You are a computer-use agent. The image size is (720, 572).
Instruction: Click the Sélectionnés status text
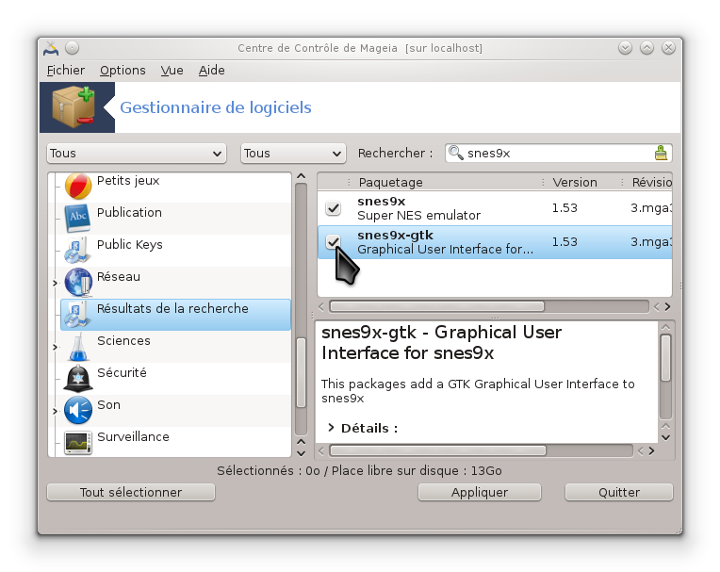(360, 470)
